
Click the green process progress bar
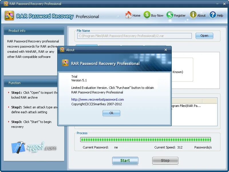point(145,140)
